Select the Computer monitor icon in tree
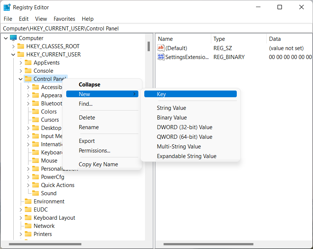This screenshot has width=313, height=249. click(x=13, y=38)
